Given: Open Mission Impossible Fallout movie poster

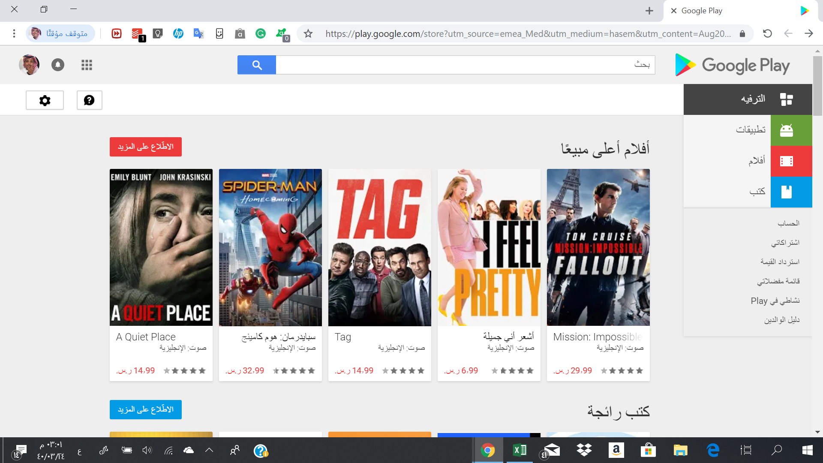Looking at the screenshot, I should [x=598, y=247].
